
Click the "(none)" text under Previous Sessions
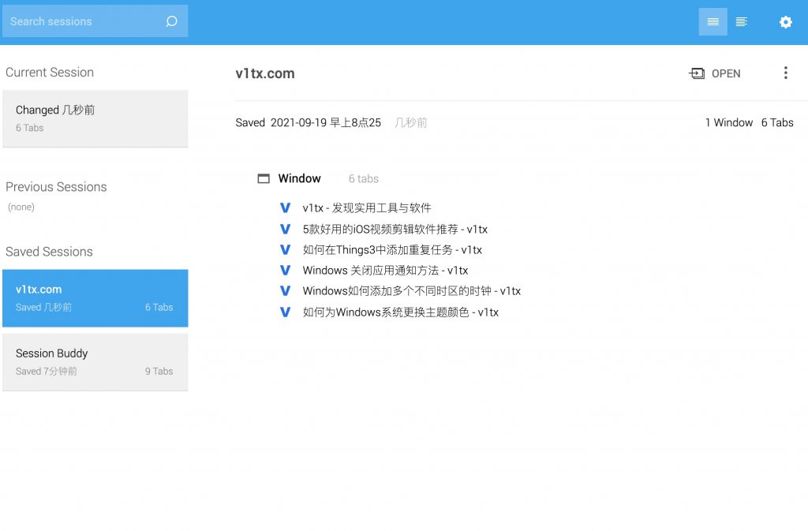[x=21, y=207]
